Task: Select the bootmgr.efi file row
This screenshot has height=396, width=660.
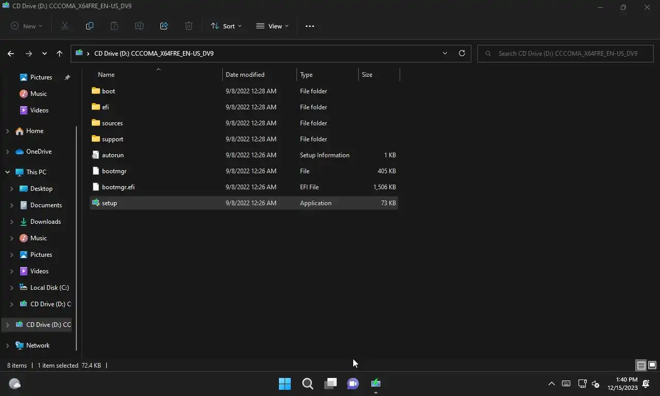Action: [244, 187]
